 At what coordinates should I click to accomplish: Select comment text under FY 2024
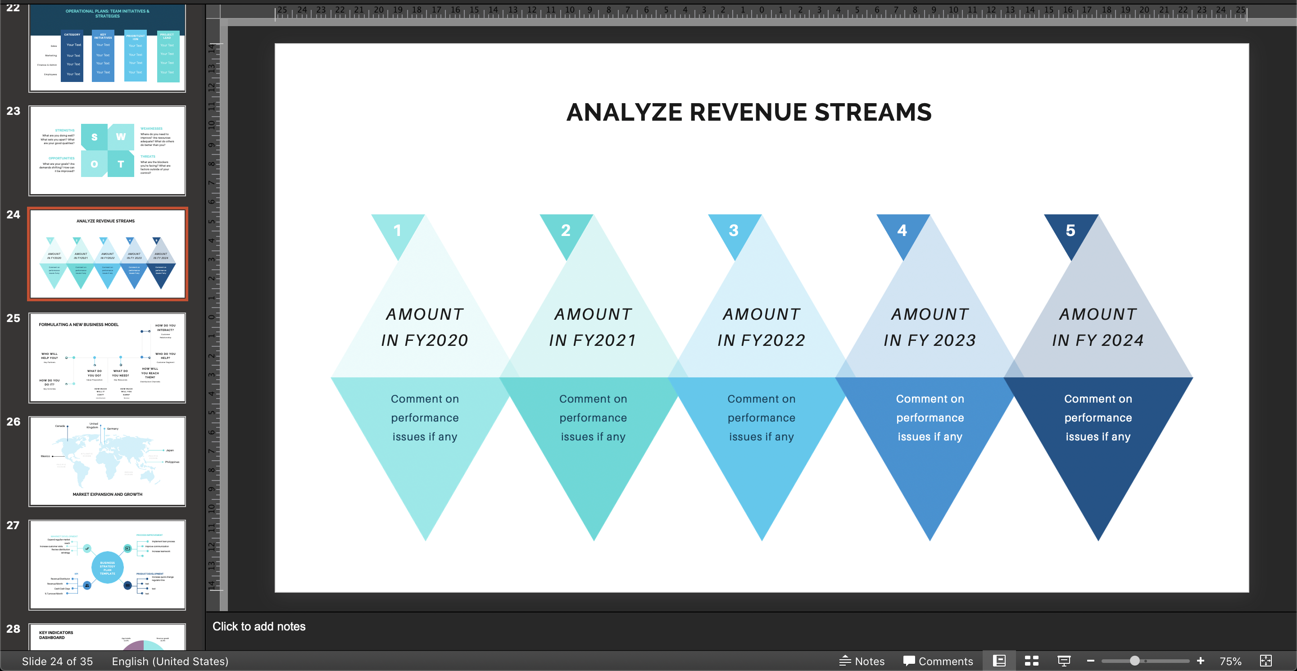1098,418
